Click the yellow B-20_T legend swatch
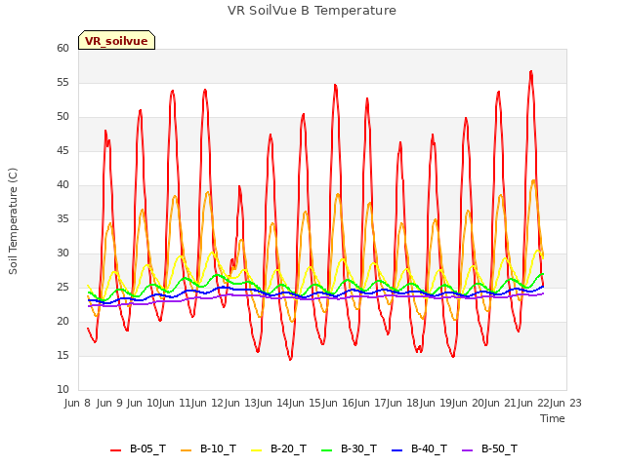625x468 pixels. [256, 450]
